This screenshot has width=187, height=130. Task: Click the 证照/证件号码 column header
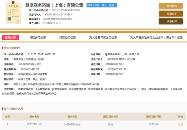153,116
